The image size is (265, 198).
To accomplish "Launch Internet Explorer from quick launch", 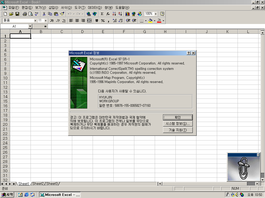I will pos(27,195).
